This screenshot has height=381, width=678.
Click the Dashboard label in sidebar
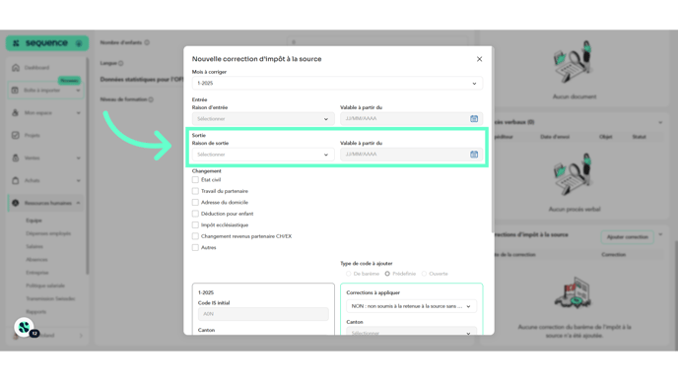pyautogui.click(x=36, y=68)
